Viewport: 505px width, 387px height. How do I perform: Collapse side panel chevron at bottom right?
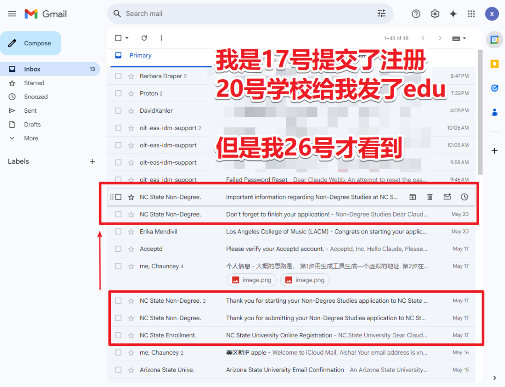coord(494,378)
